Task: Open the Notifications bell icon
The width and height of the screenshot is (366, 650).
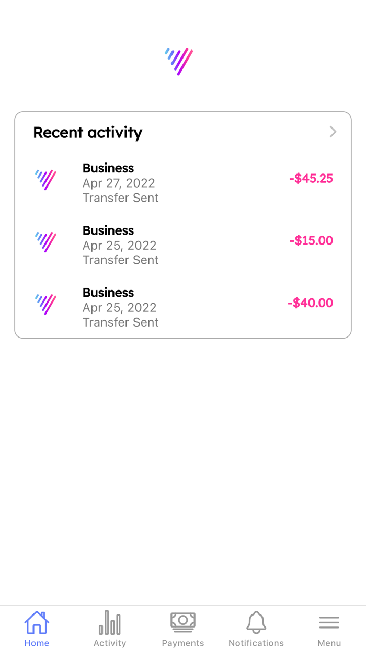Action: pos(256,622)
